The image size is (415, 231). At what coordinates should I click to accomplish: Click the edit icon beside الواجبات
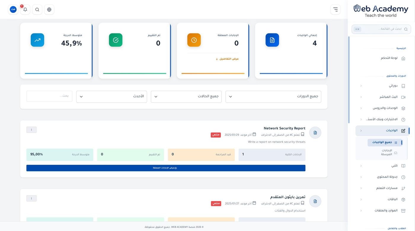[x=403, y=131]
